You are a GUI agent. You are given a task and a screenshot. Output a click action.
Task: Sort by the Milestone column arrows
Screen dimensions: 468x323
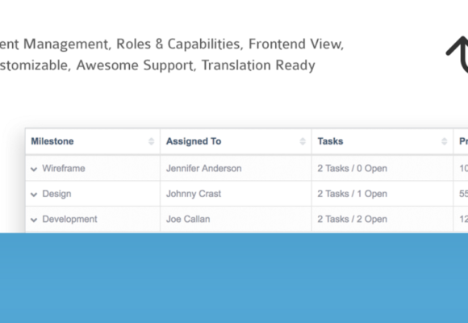152,141
